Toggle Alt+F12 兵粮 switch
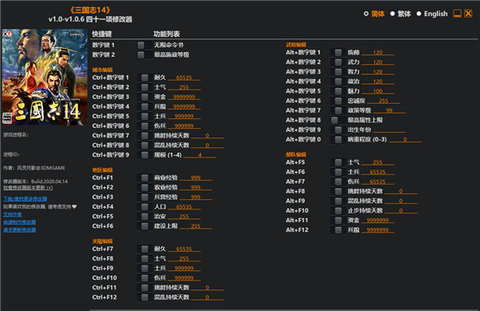The image size is (480, 311). (x=338, y=230)
